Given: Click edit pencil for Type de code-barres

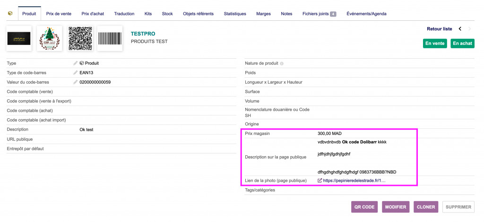Looking at the screenshot, I should (76, 72).
